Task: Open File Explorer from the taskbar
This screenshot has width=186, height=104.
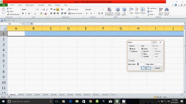Action: [77, 101]
